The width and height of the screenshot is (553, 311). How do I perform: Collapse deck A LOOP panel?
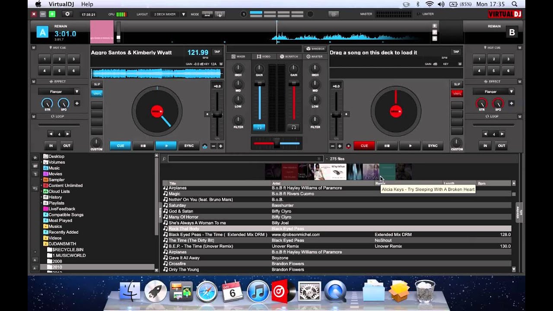34,116
